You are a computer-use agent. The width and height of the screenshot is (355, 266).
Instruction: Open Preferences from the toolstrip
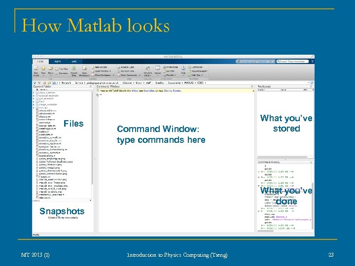pos(171,67)
